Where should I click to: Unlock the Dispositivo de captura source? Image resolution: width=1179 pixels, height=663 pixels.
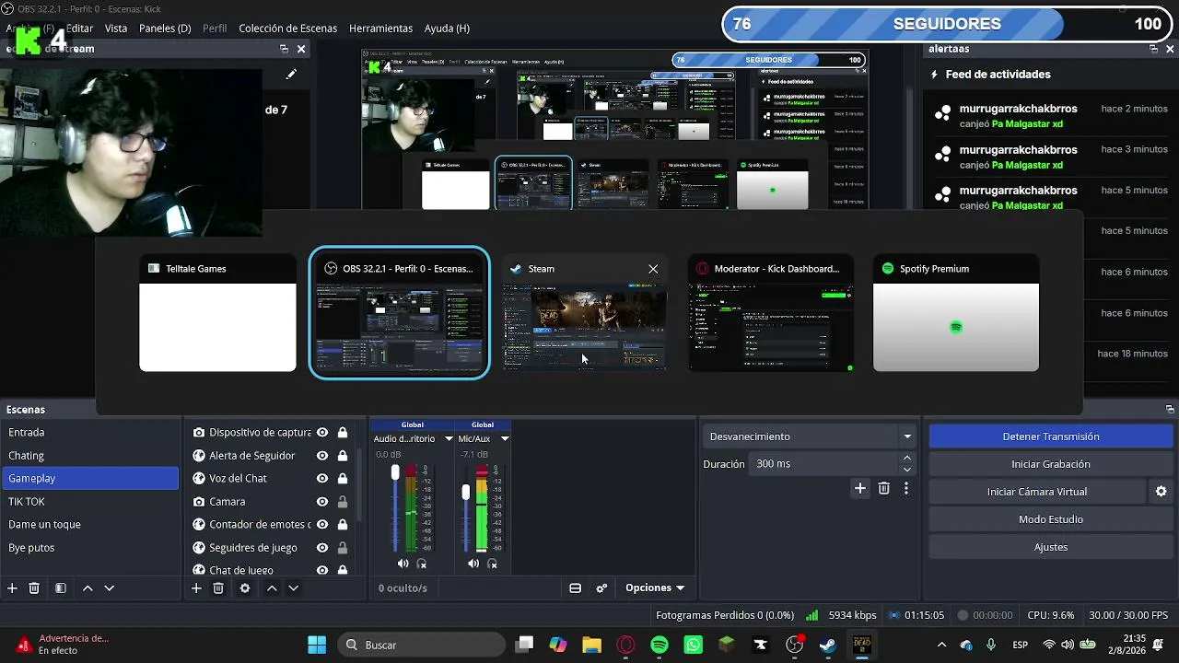click(343, 433)
